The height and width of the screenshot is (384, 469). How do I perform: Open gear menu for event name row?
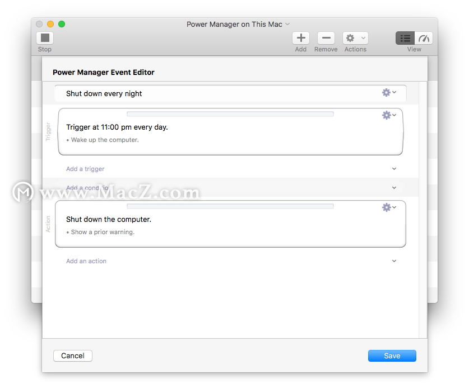point(389,92)
